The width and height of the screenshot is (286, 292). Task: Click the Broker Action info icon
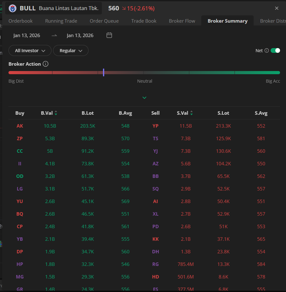click(x=46, y=64)
